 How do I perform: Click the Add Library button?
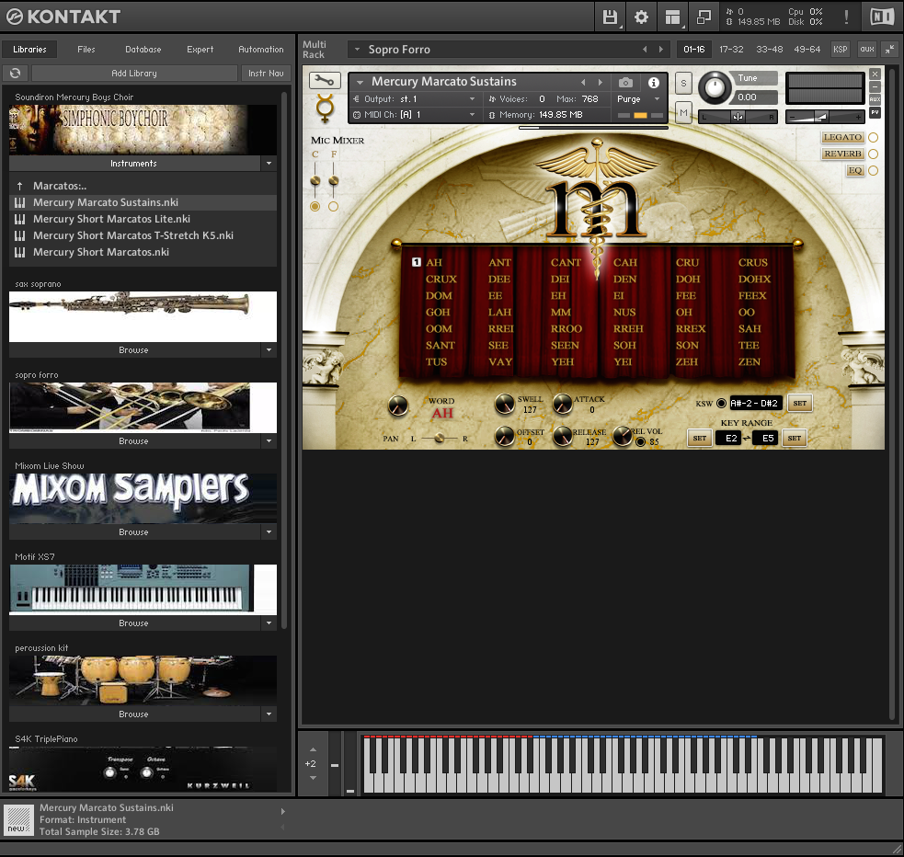coord(134,74)
